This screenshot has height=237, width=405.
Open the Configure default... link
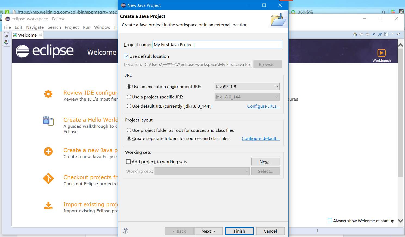[261, 138]
